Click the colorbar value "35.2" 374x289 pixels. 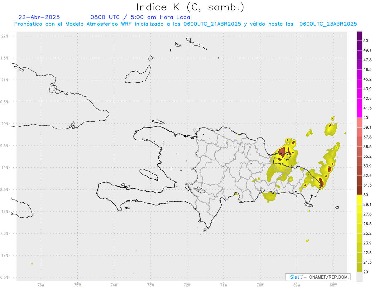(367, 156)
